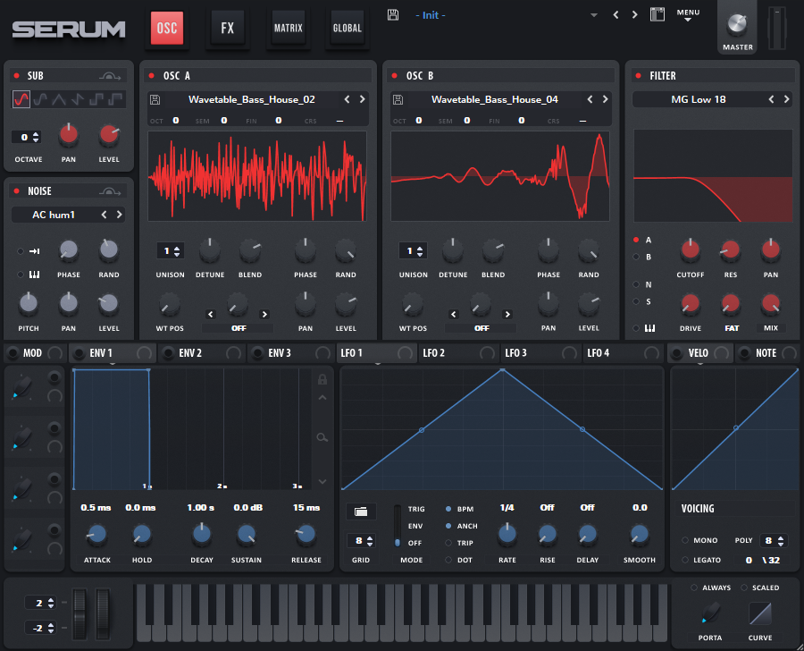Click the LFO GRID value stepper
The width and height of the screenshot is (804, 651).
[363, 541]
